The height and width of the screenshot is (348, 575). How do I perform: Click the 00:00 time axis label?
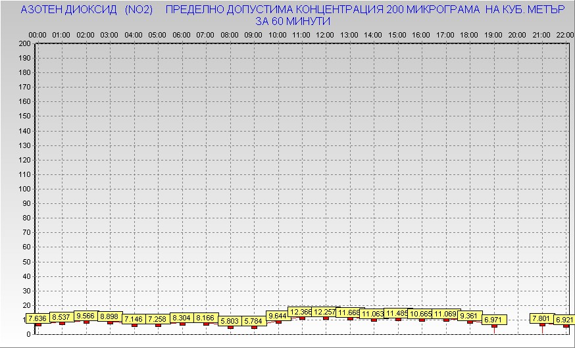(x=37, y=36)
